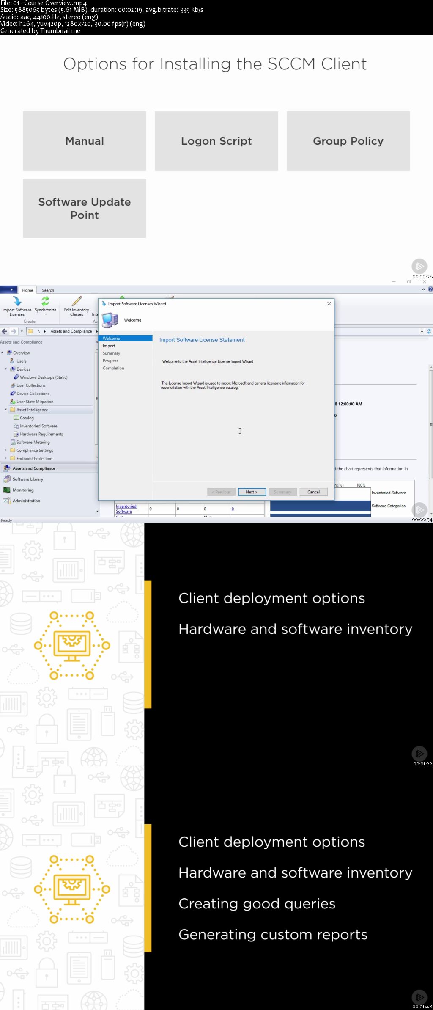Click the Administration workspace icon
The width and height of the screenshot is (433, 1010).
(x=7, y=501)
